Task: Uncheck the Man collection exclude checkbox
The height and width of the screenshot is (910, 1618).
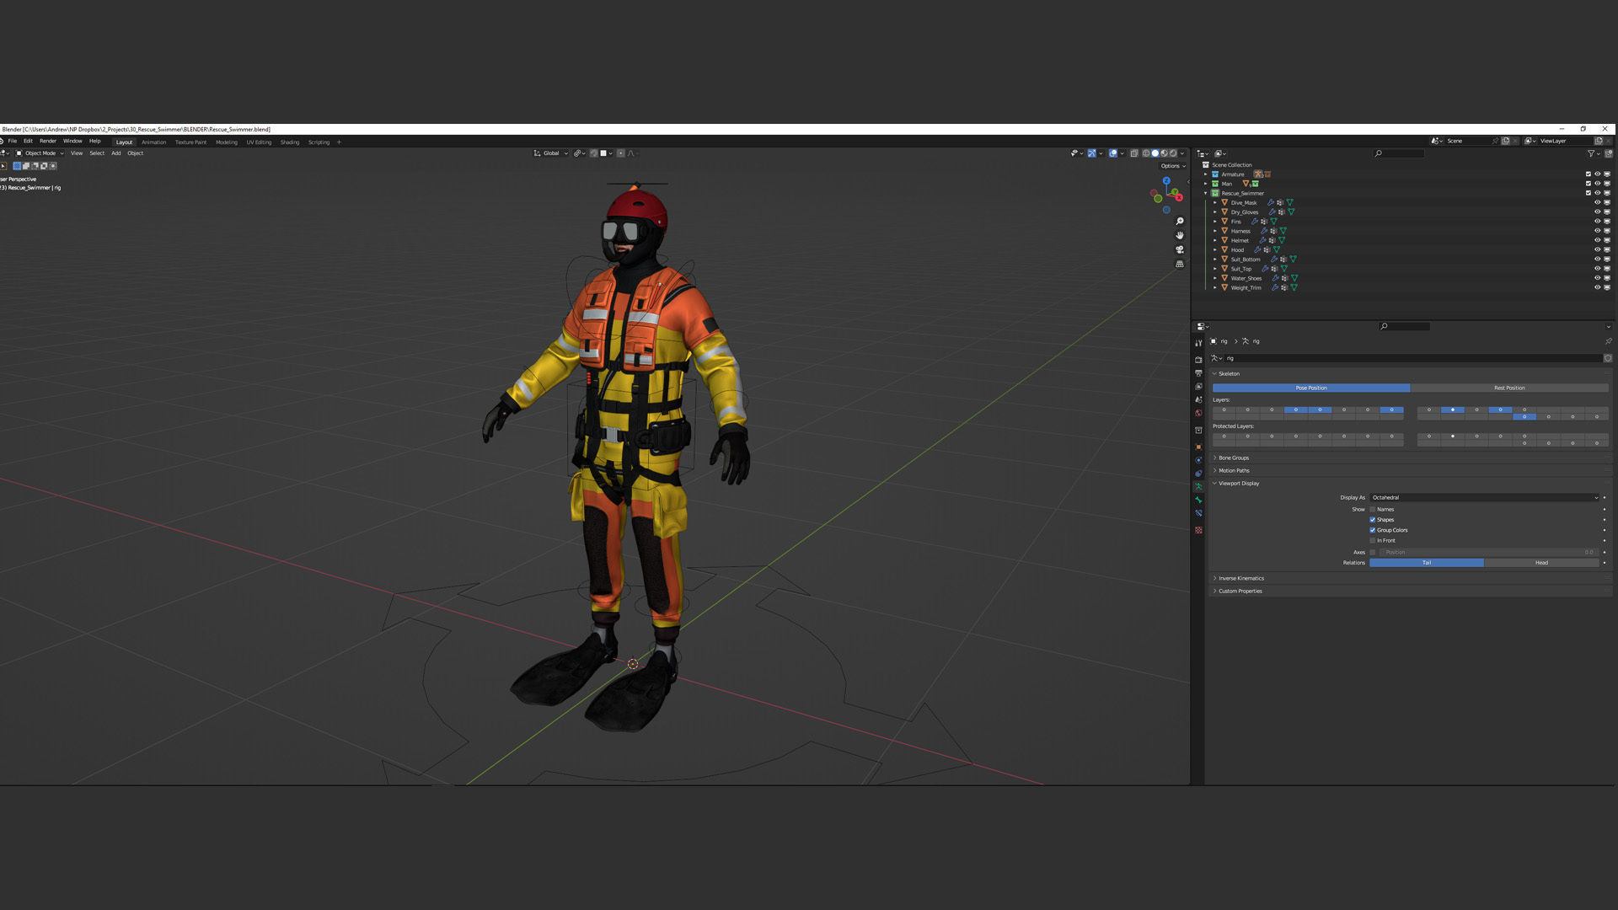Action: tap(1588, 184)
